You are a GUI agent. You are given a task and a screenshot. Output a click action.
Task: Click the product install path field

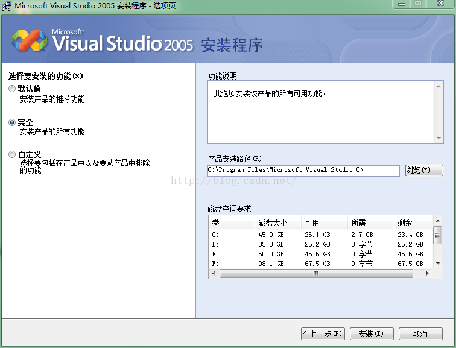pos(303,170)
